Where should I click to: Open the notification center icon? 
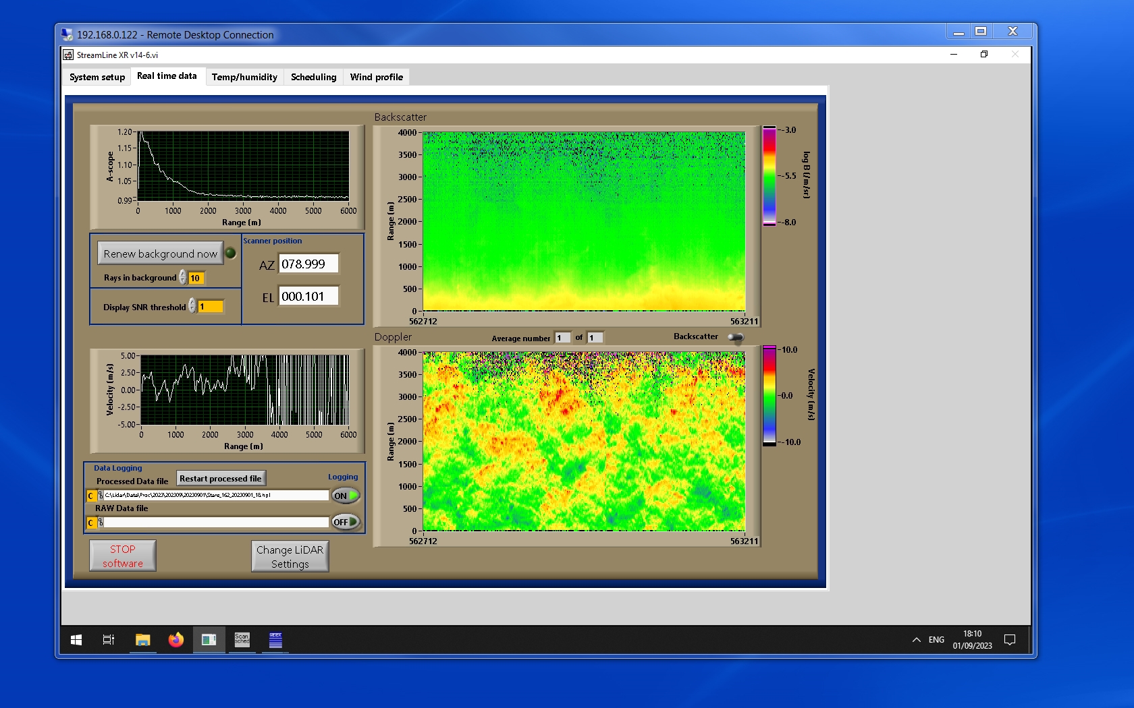[x=1009, y=639]
